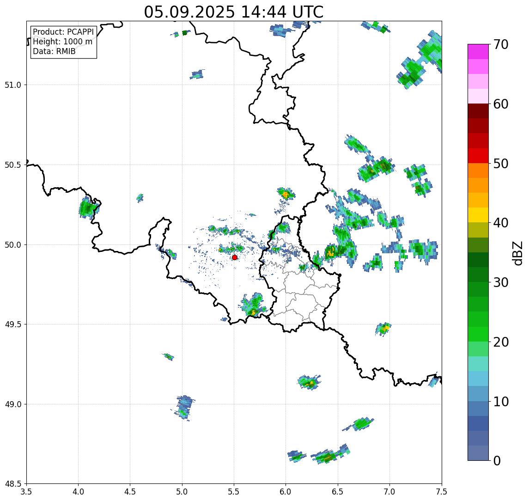
Task: Click latitude axis label 50.5
Action: tap(13, 165)
